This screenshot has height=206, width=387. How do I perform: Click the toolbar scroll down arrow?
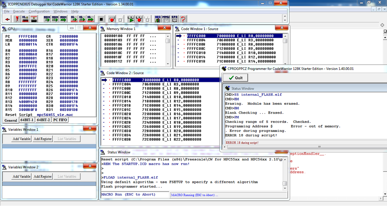(285, 20)
